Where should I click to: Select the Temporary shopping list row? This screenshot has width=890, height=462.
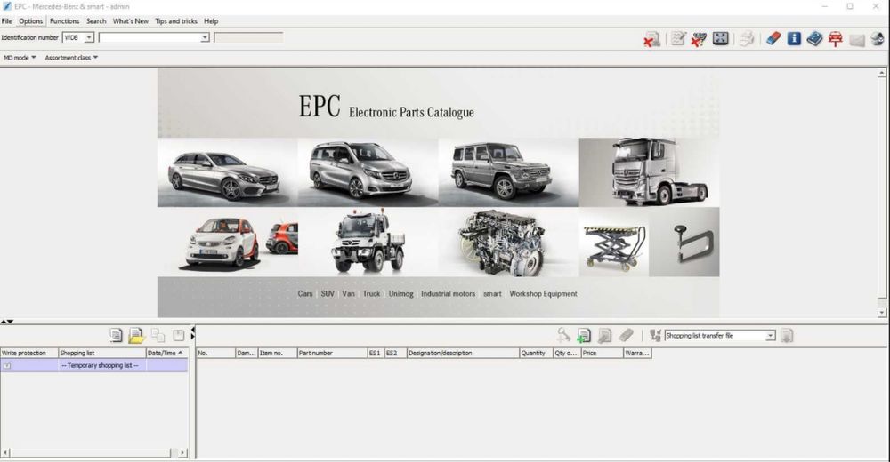[x=93, y=366]
